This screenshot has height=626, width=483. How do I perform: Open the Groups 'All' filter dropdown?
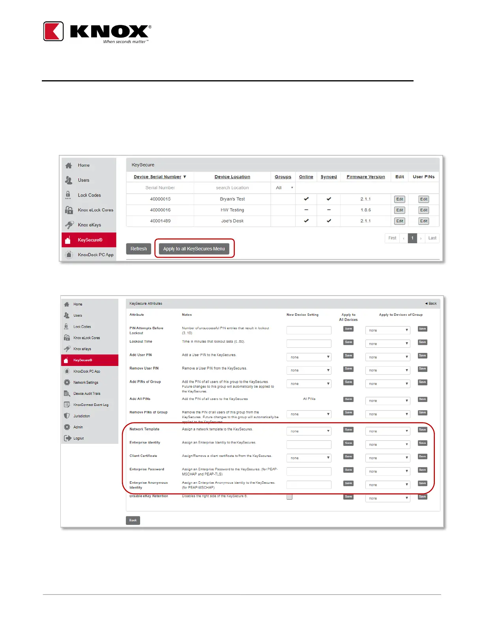[x=284, y=188]
